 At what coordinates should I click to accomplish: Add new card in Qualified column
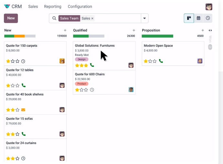134,30
